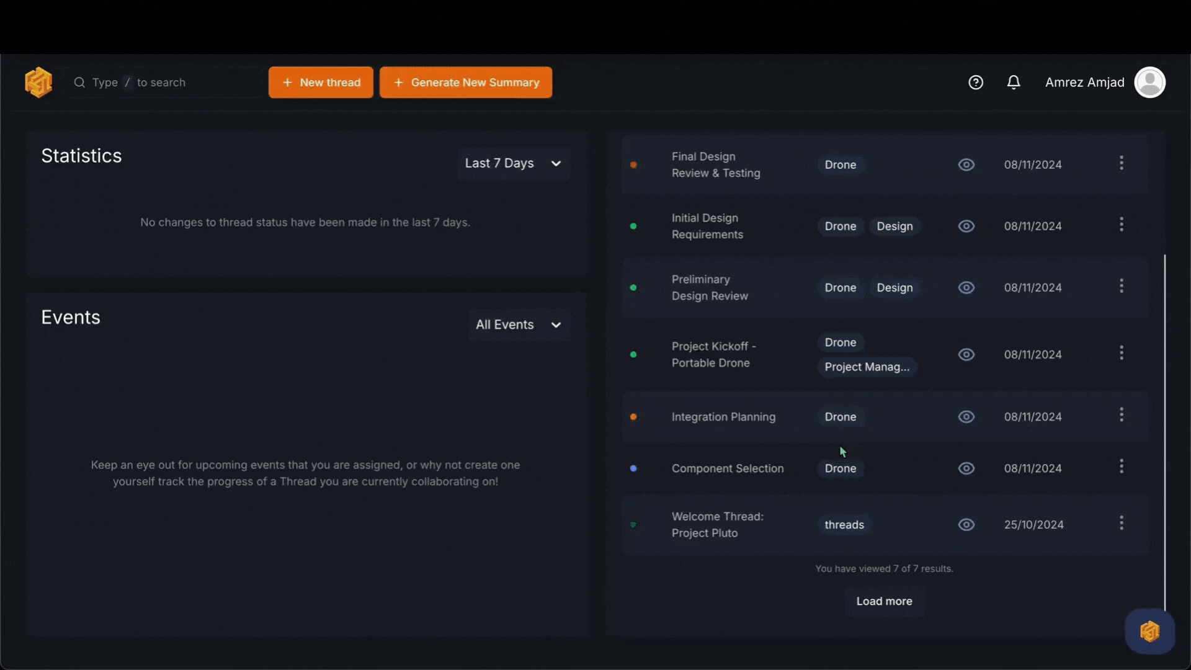Viewport: 1191px width, 670px height.
Task: Check notifications via the bell icon
Action: coord(1014,82)
